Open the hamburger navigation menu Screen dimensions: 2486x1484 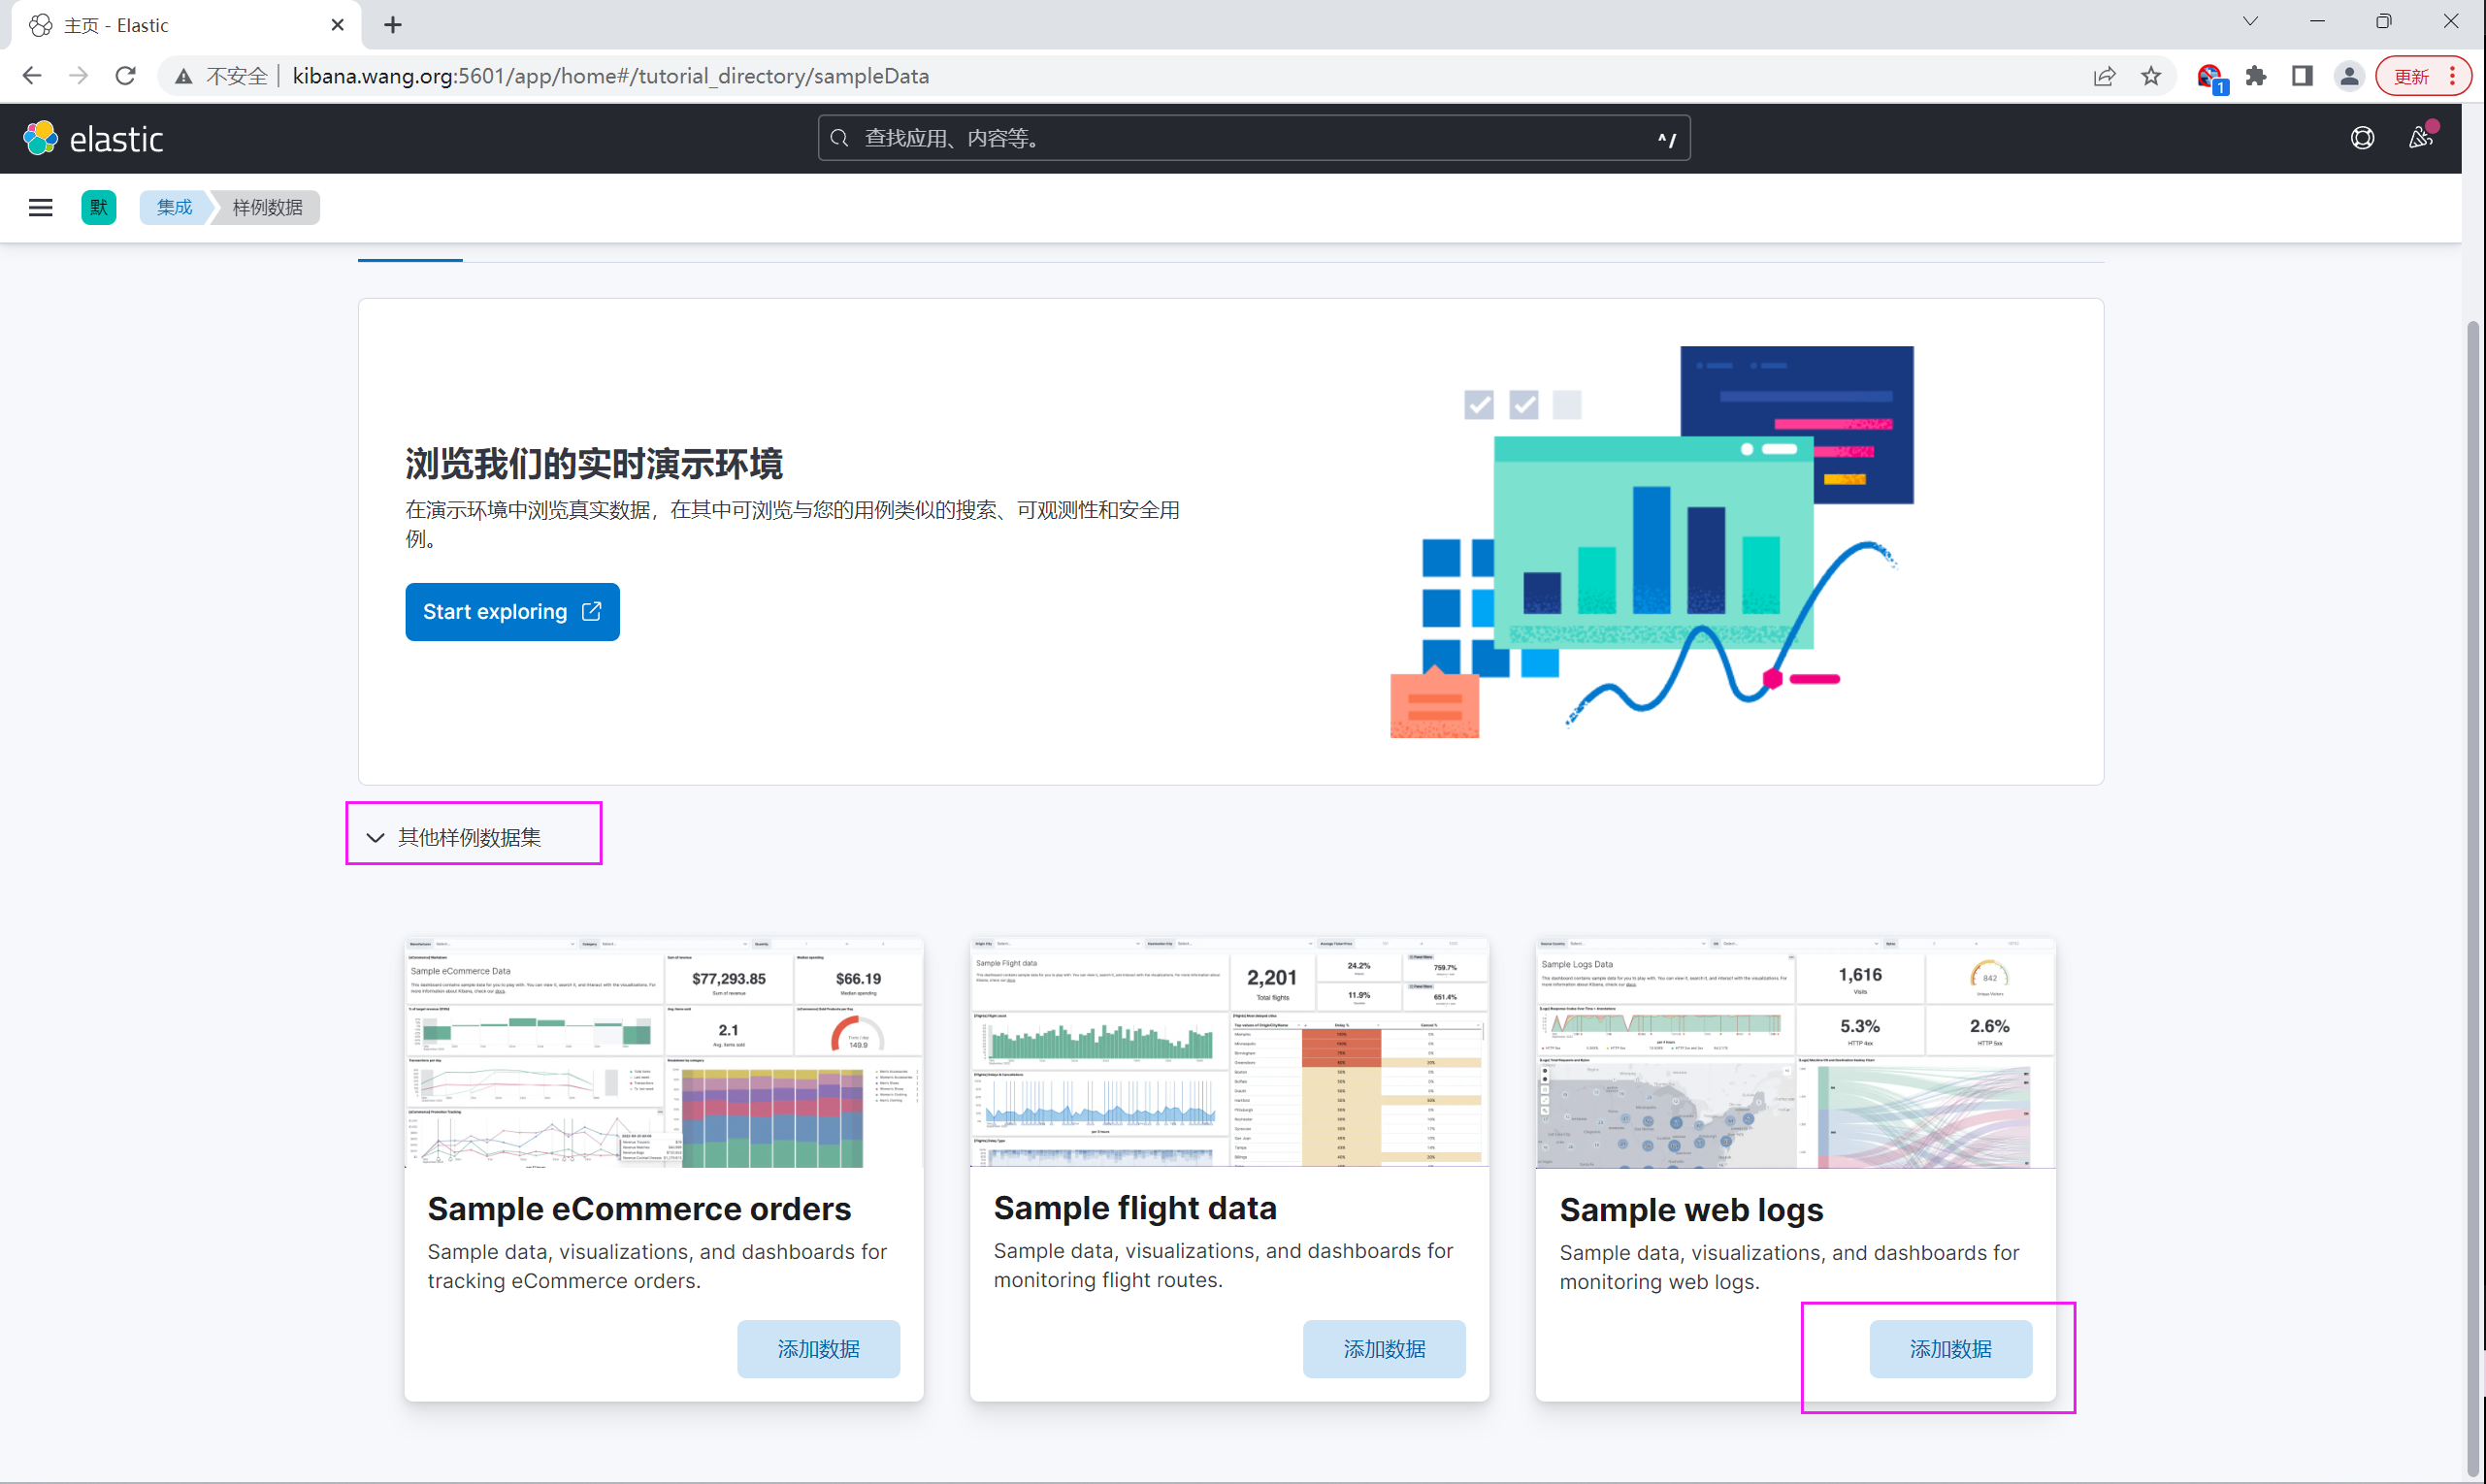point(40,208)
